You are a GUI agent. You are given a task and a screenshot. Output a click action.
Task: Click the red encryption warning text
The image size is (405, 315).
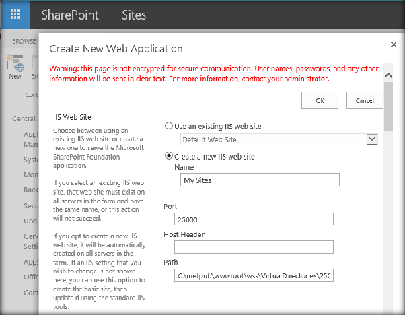point(214,73)
